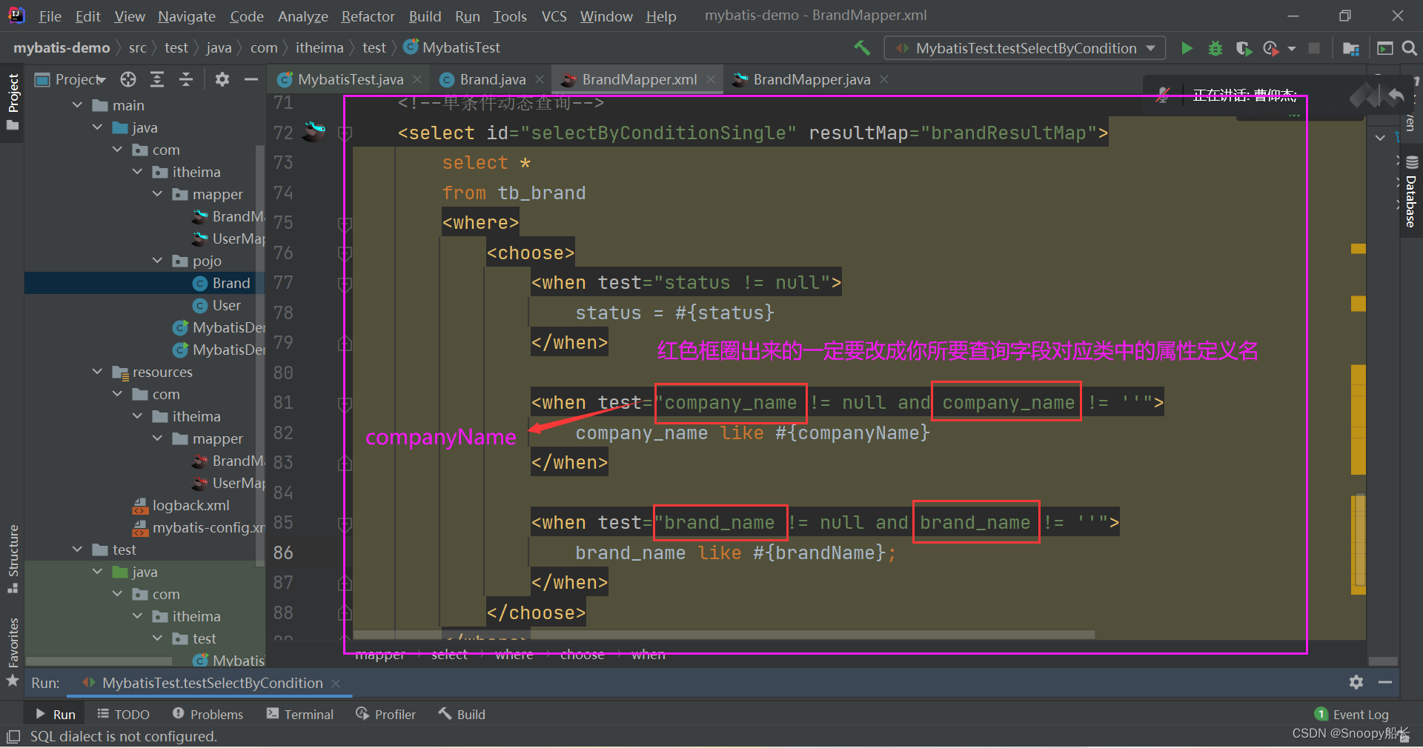
Task: Close the MybatisTest.java editor tab
Action: [418, 79]
